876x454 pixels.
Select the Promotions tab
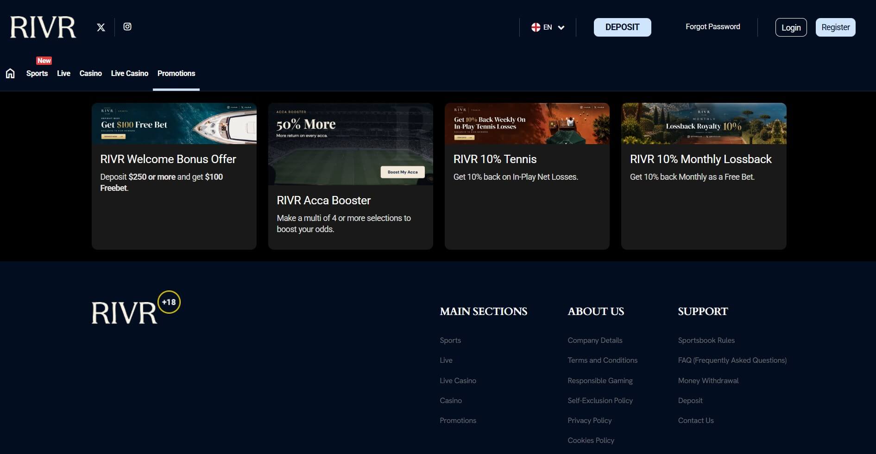click(176, 73)
